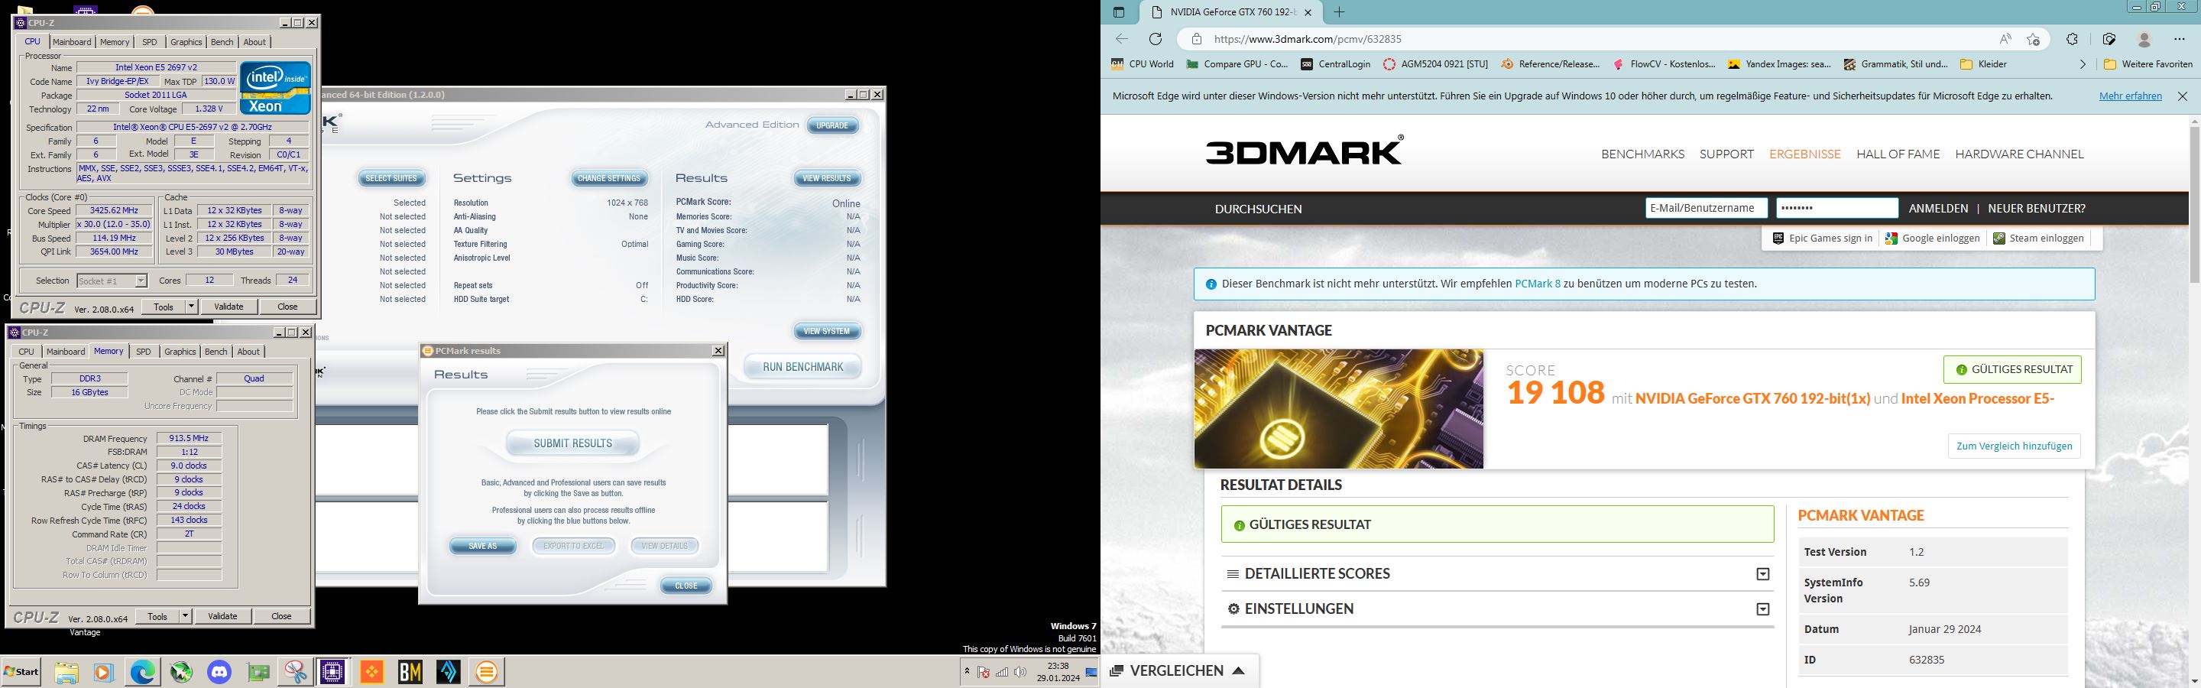Click Validate in upper CPU-Z window

pyautogui.click(x=229, y=307)
